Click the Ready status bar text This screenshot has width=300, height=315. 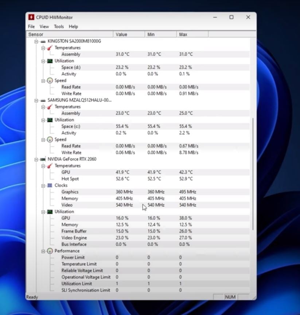point(32,297)
